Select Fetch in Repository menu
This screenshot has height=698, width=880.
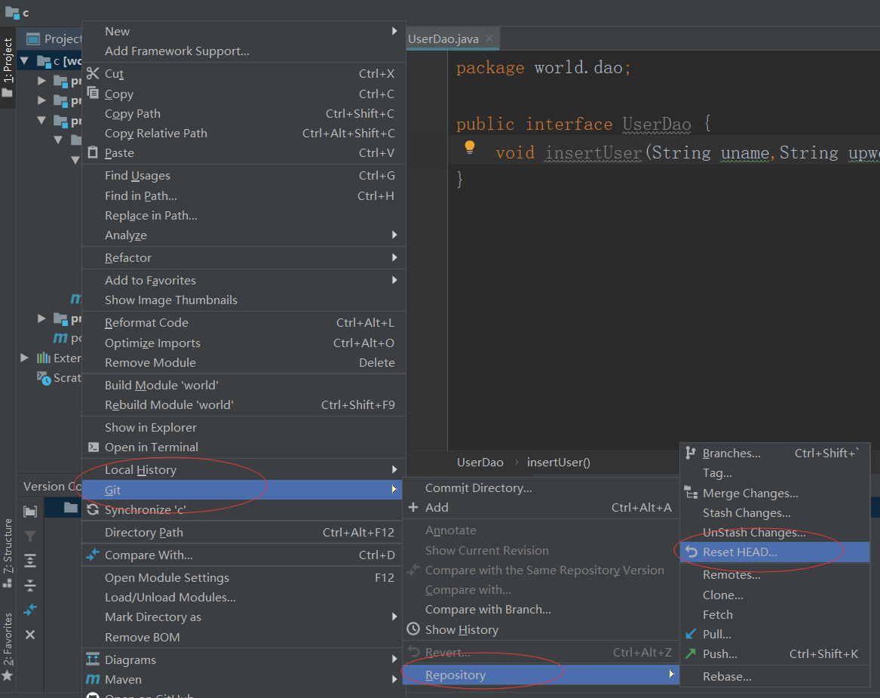(x=774, y=614)
